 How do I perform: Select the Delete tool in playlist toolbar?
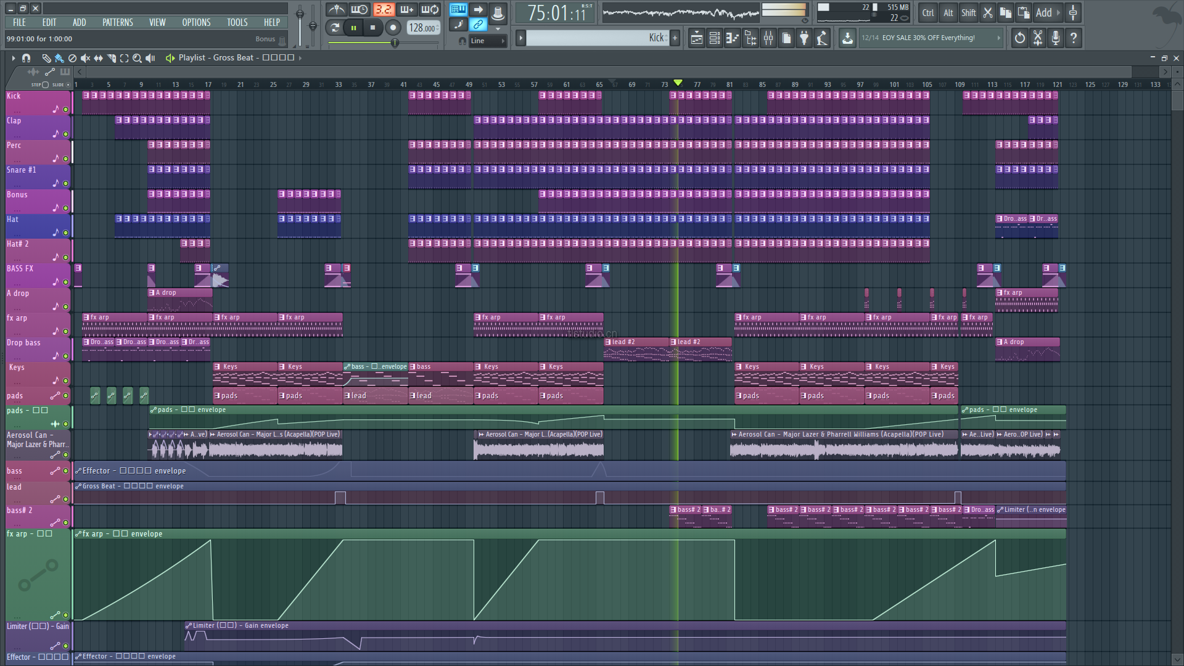coord(72,58)
